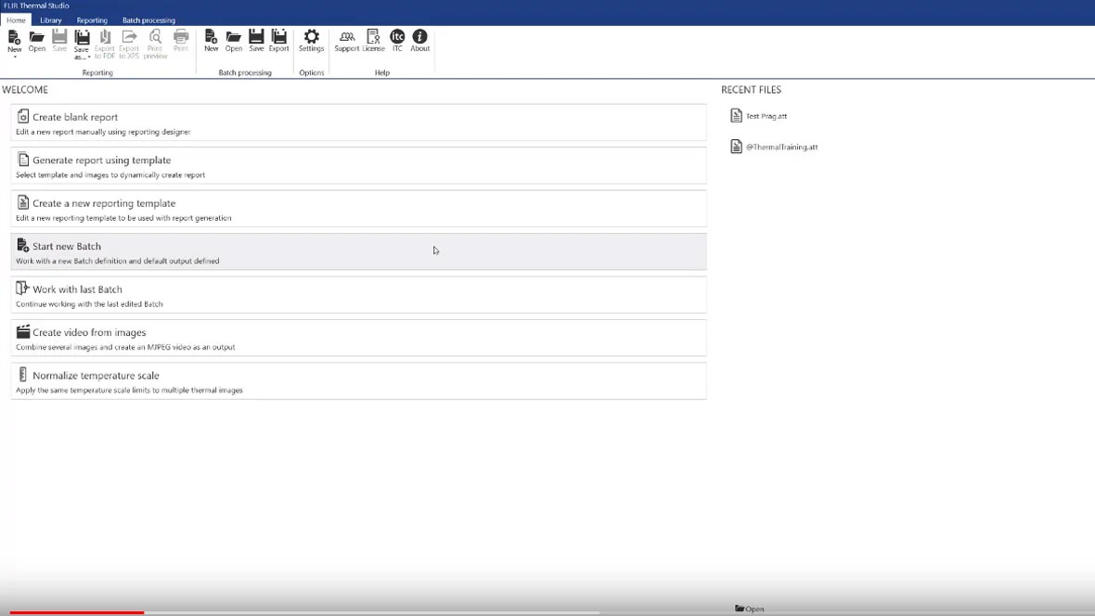
Task: Choose Create blank report
Action: (358, 122)
